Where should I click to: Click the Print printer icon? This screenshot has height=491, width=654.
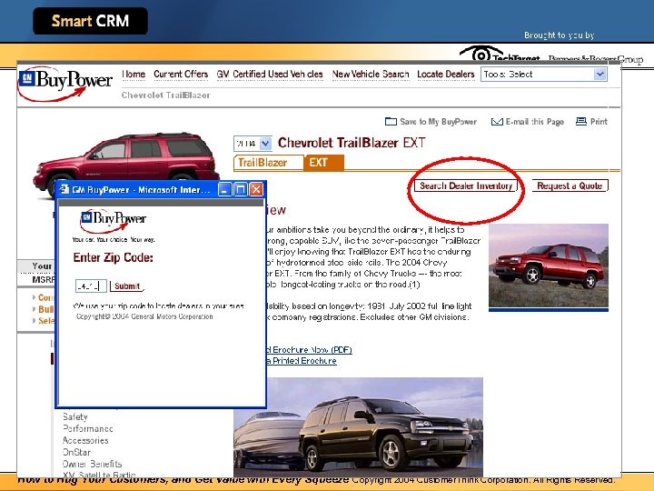click(x=581, y=122)
